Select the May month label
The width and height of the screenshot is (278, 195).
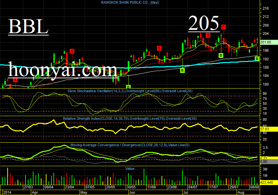pos(84,192)
